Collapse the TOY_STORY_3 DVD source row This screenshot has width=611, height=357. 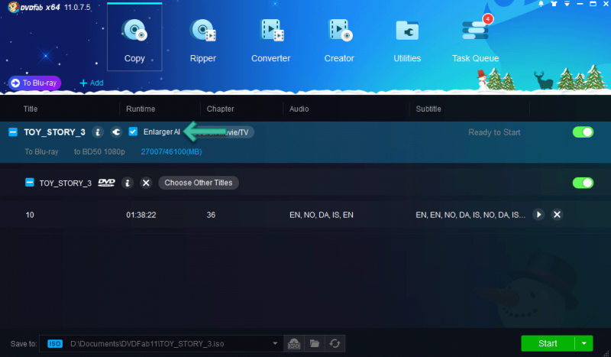30,182
